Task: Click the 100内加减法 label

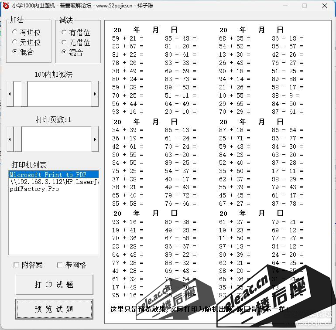Action: pos(54,74)
